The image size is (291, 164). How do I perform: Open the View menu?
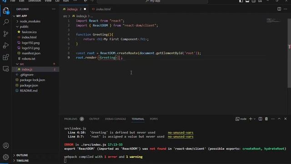[x=48, y=1]
